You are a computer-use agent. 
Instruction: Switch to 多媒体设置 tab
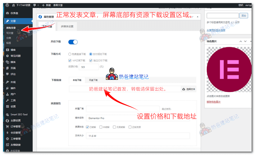(x=67, y=26)
